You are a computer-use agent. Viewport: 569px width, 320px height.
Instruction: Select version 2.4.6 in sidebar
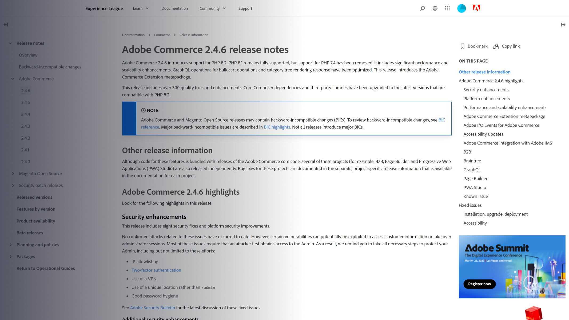tap(26, 91)
